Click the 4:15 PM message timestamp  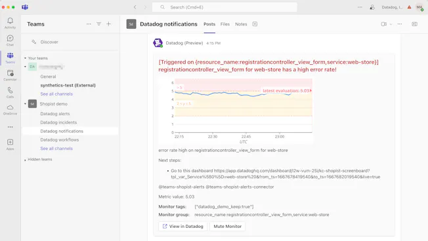[213, 43]
